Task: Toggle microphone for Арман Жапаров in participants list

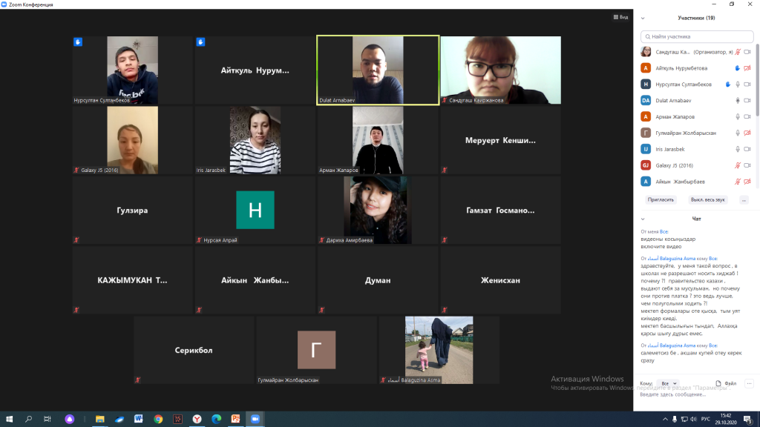Action: click(x=738, y=116)
